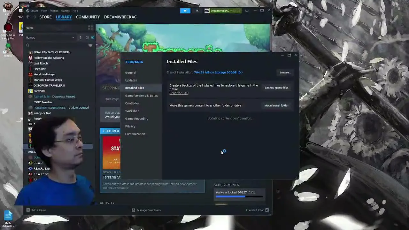Click the Last Epoch game icon
Image resolution: width=409 pixels, height=230 pixels.
pyautogui.click(x=30, y=63)
